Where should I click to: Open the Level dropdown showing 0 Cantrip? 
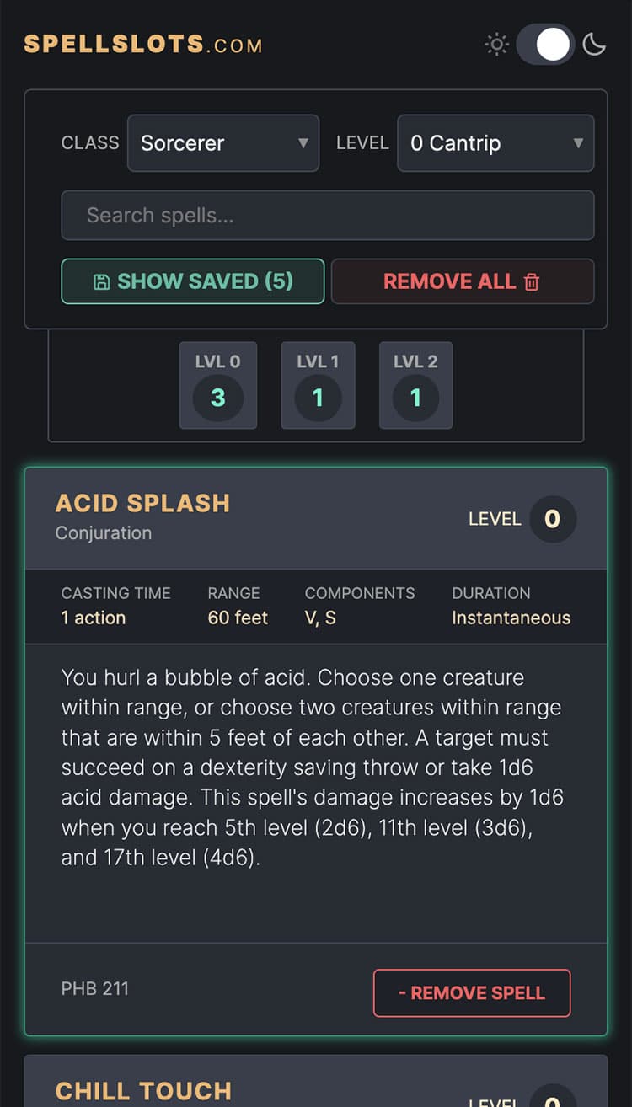[x=495, y=143]
